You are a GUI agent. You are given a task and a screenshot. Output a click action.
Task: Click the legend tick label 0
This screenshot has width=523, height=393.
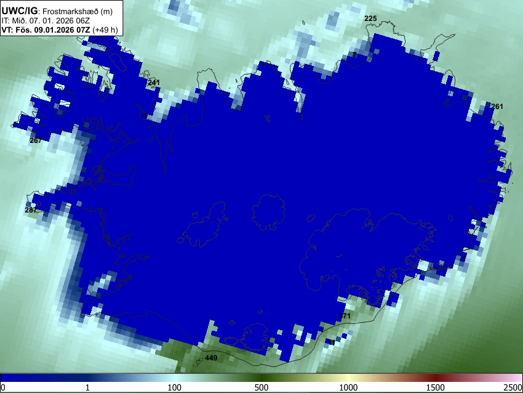3,387
